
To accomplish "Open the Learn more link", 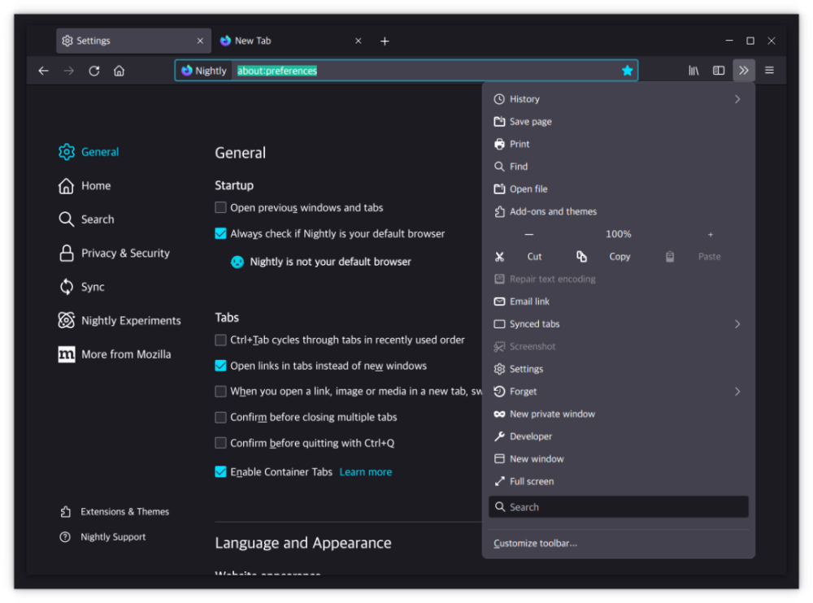I will coord(365,472).
